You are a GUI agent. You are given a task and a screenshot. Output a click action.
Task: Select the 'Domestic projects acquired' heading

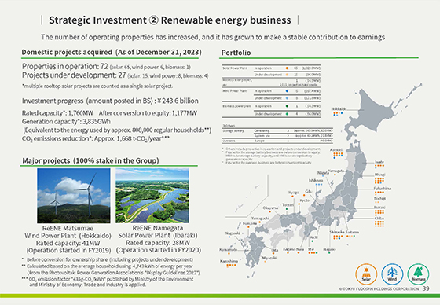tap(112, 52)
